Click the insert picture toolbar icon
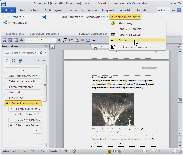Viewport: 183px width, 155px height. click(x=16, y=40)
